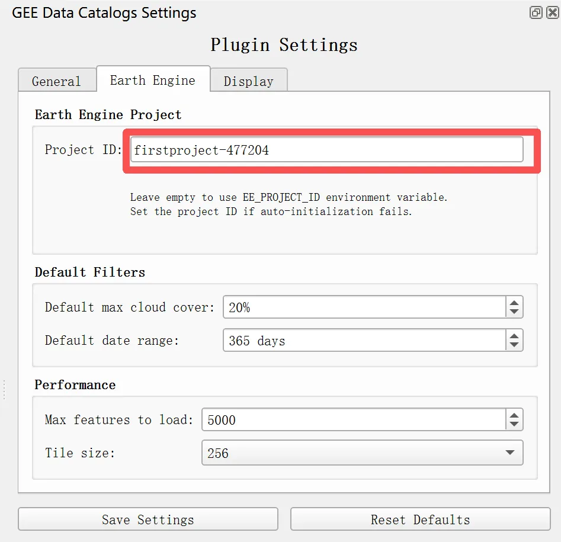Increase default date range days
The image size is (561, 542).
[x=514, y=335]
